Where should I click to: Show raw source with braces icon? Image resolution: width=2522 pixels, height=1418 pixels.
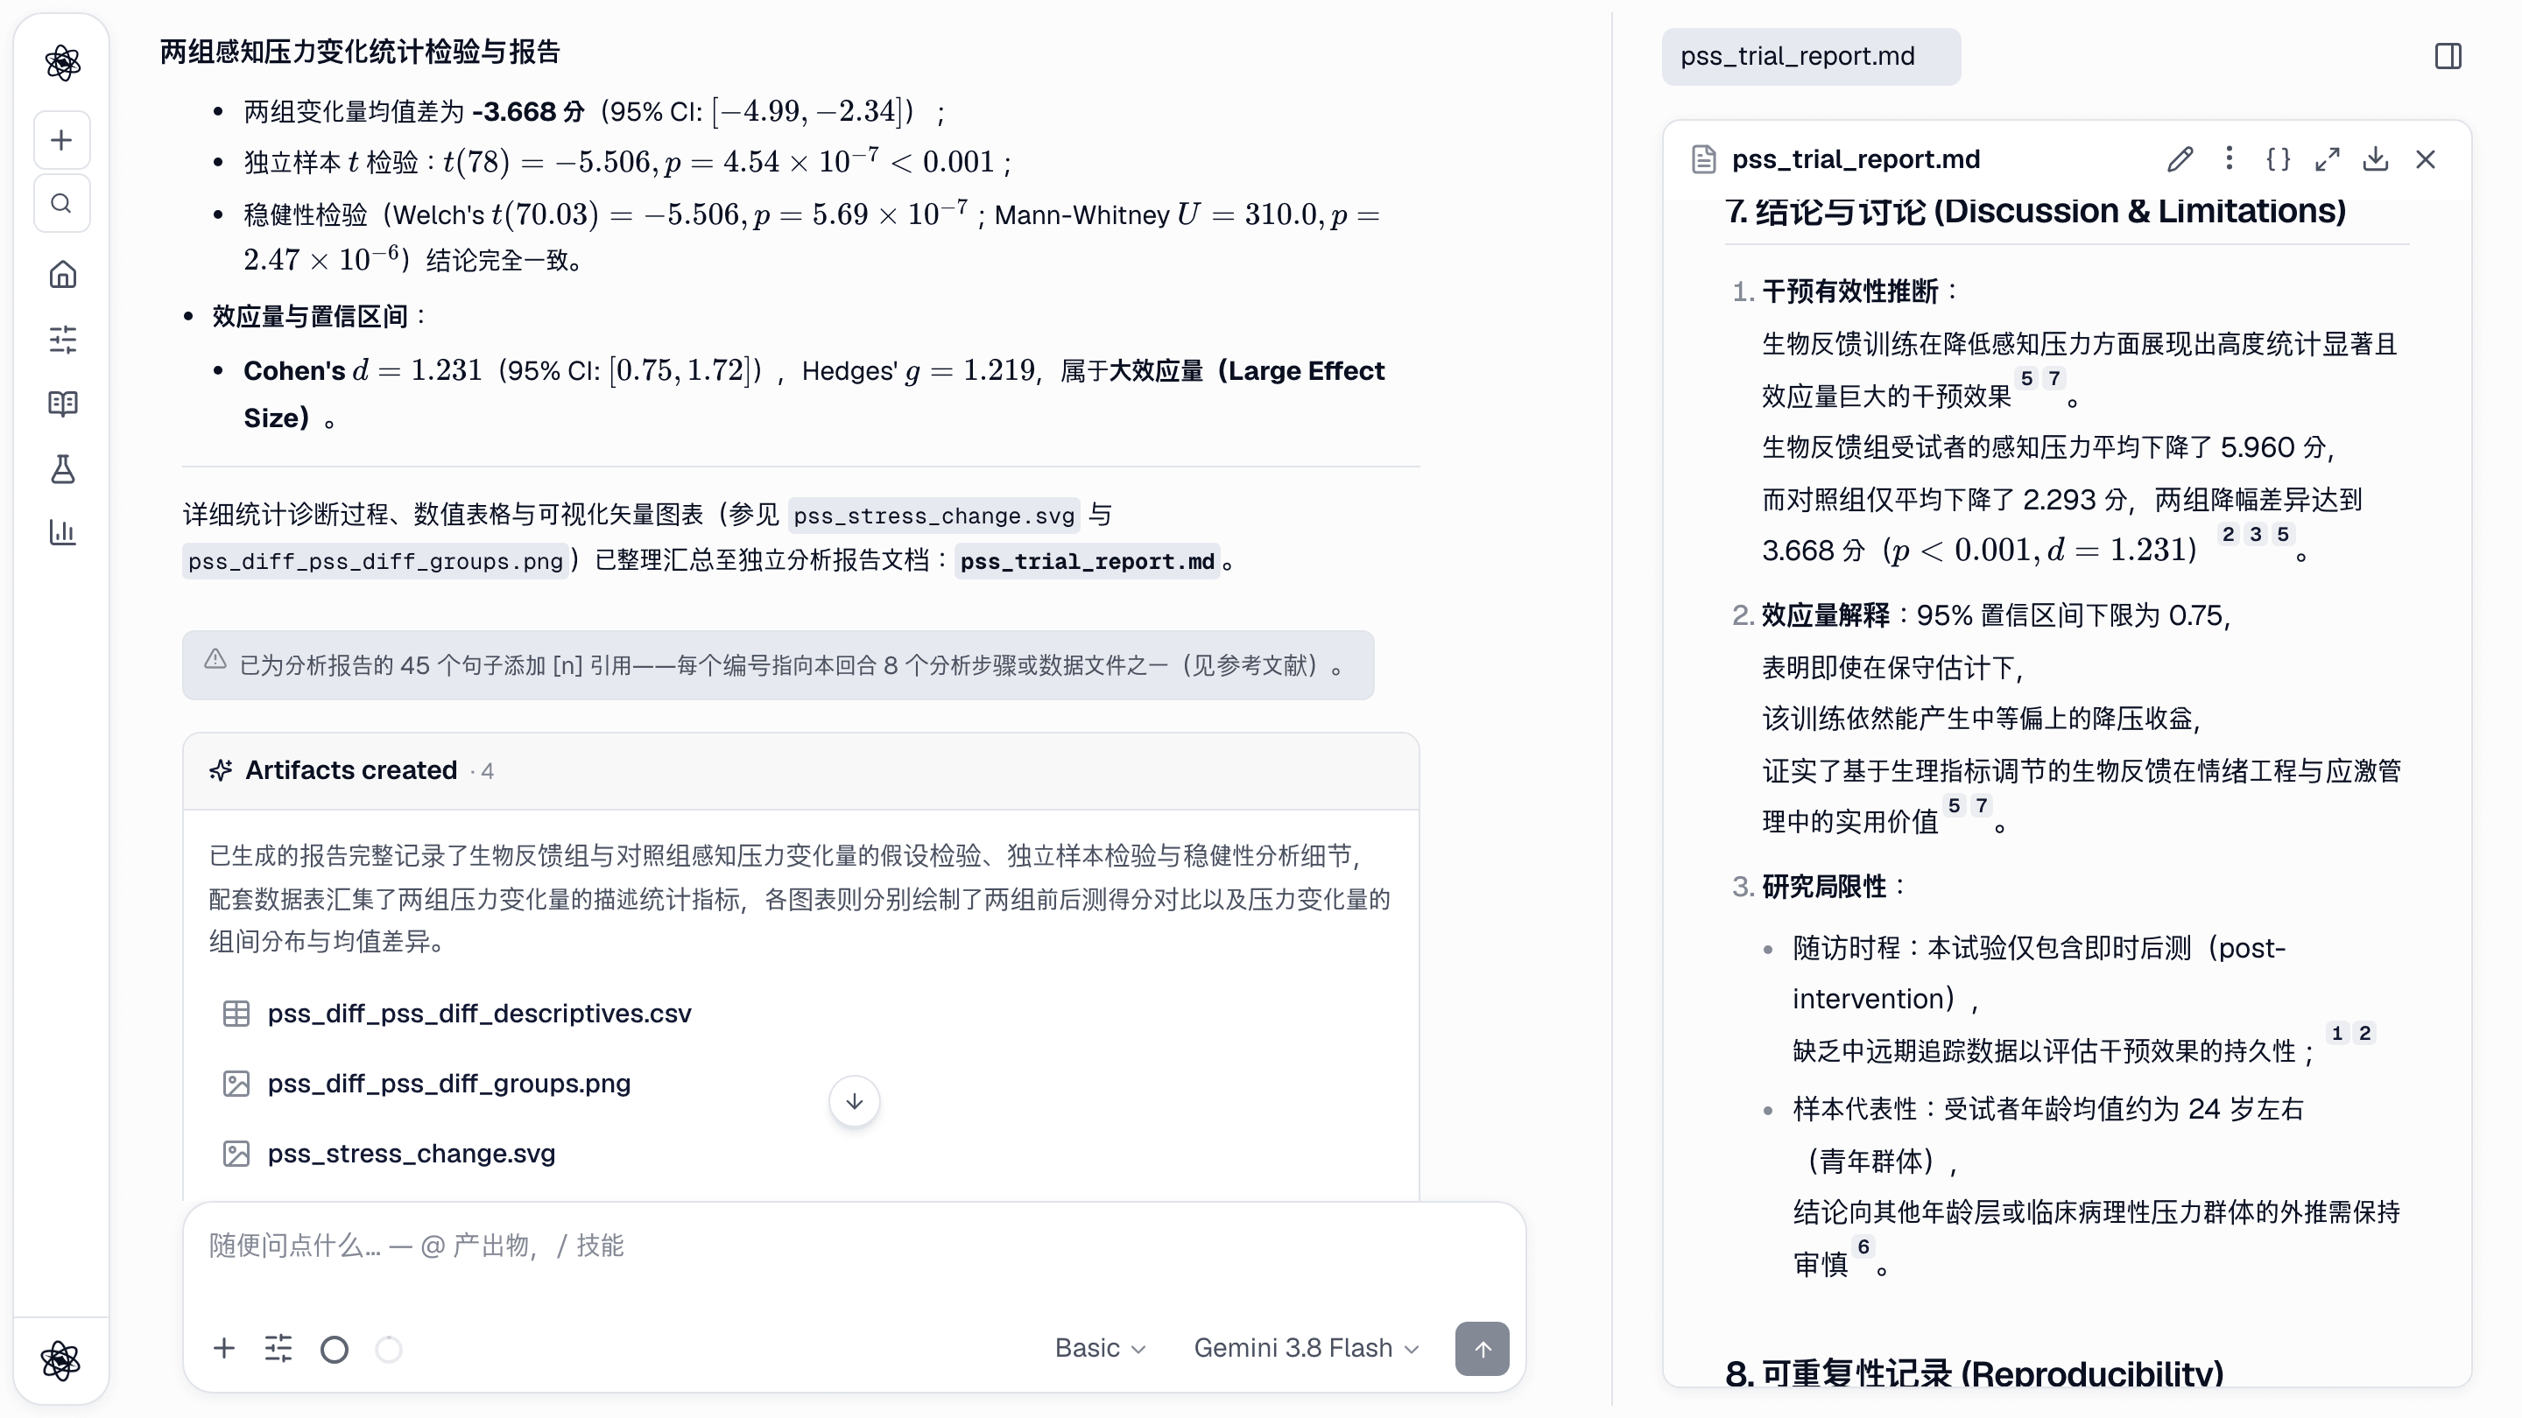[2279, 158]
